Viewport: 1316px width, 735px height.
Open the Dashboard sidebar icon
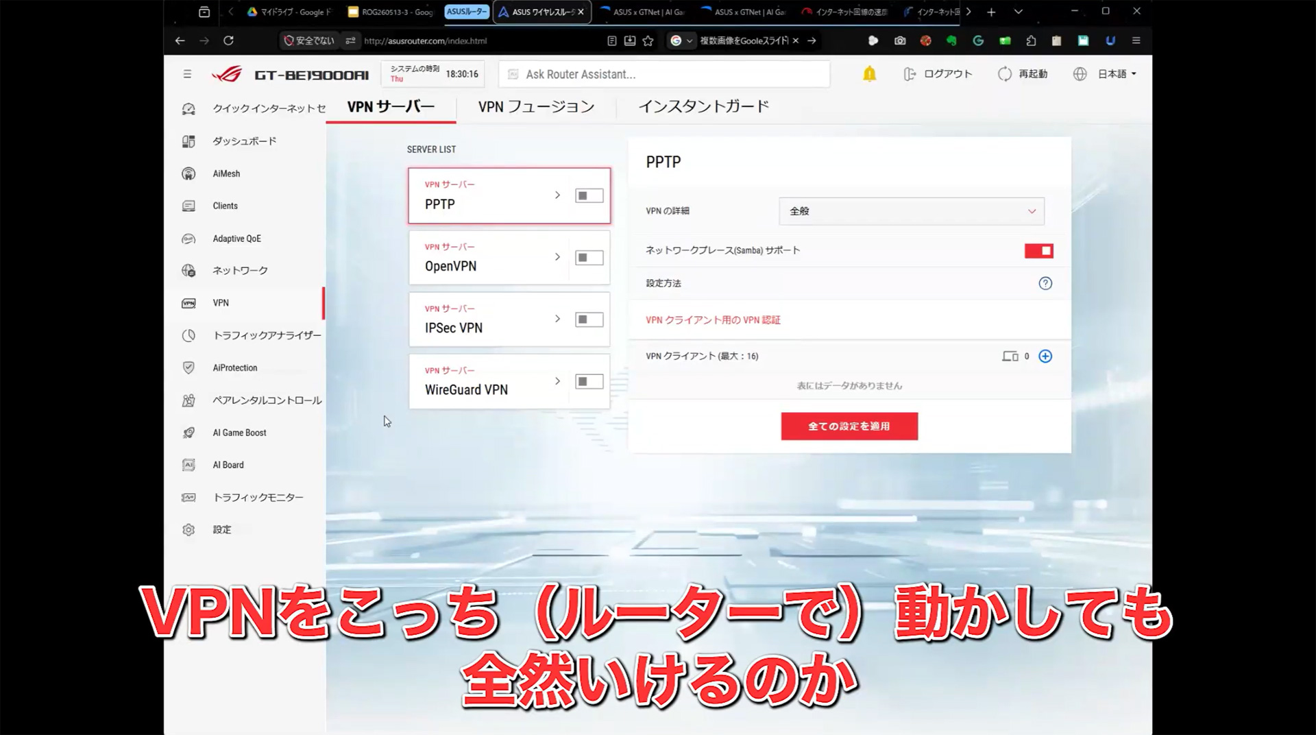click(x=188, y=141)
